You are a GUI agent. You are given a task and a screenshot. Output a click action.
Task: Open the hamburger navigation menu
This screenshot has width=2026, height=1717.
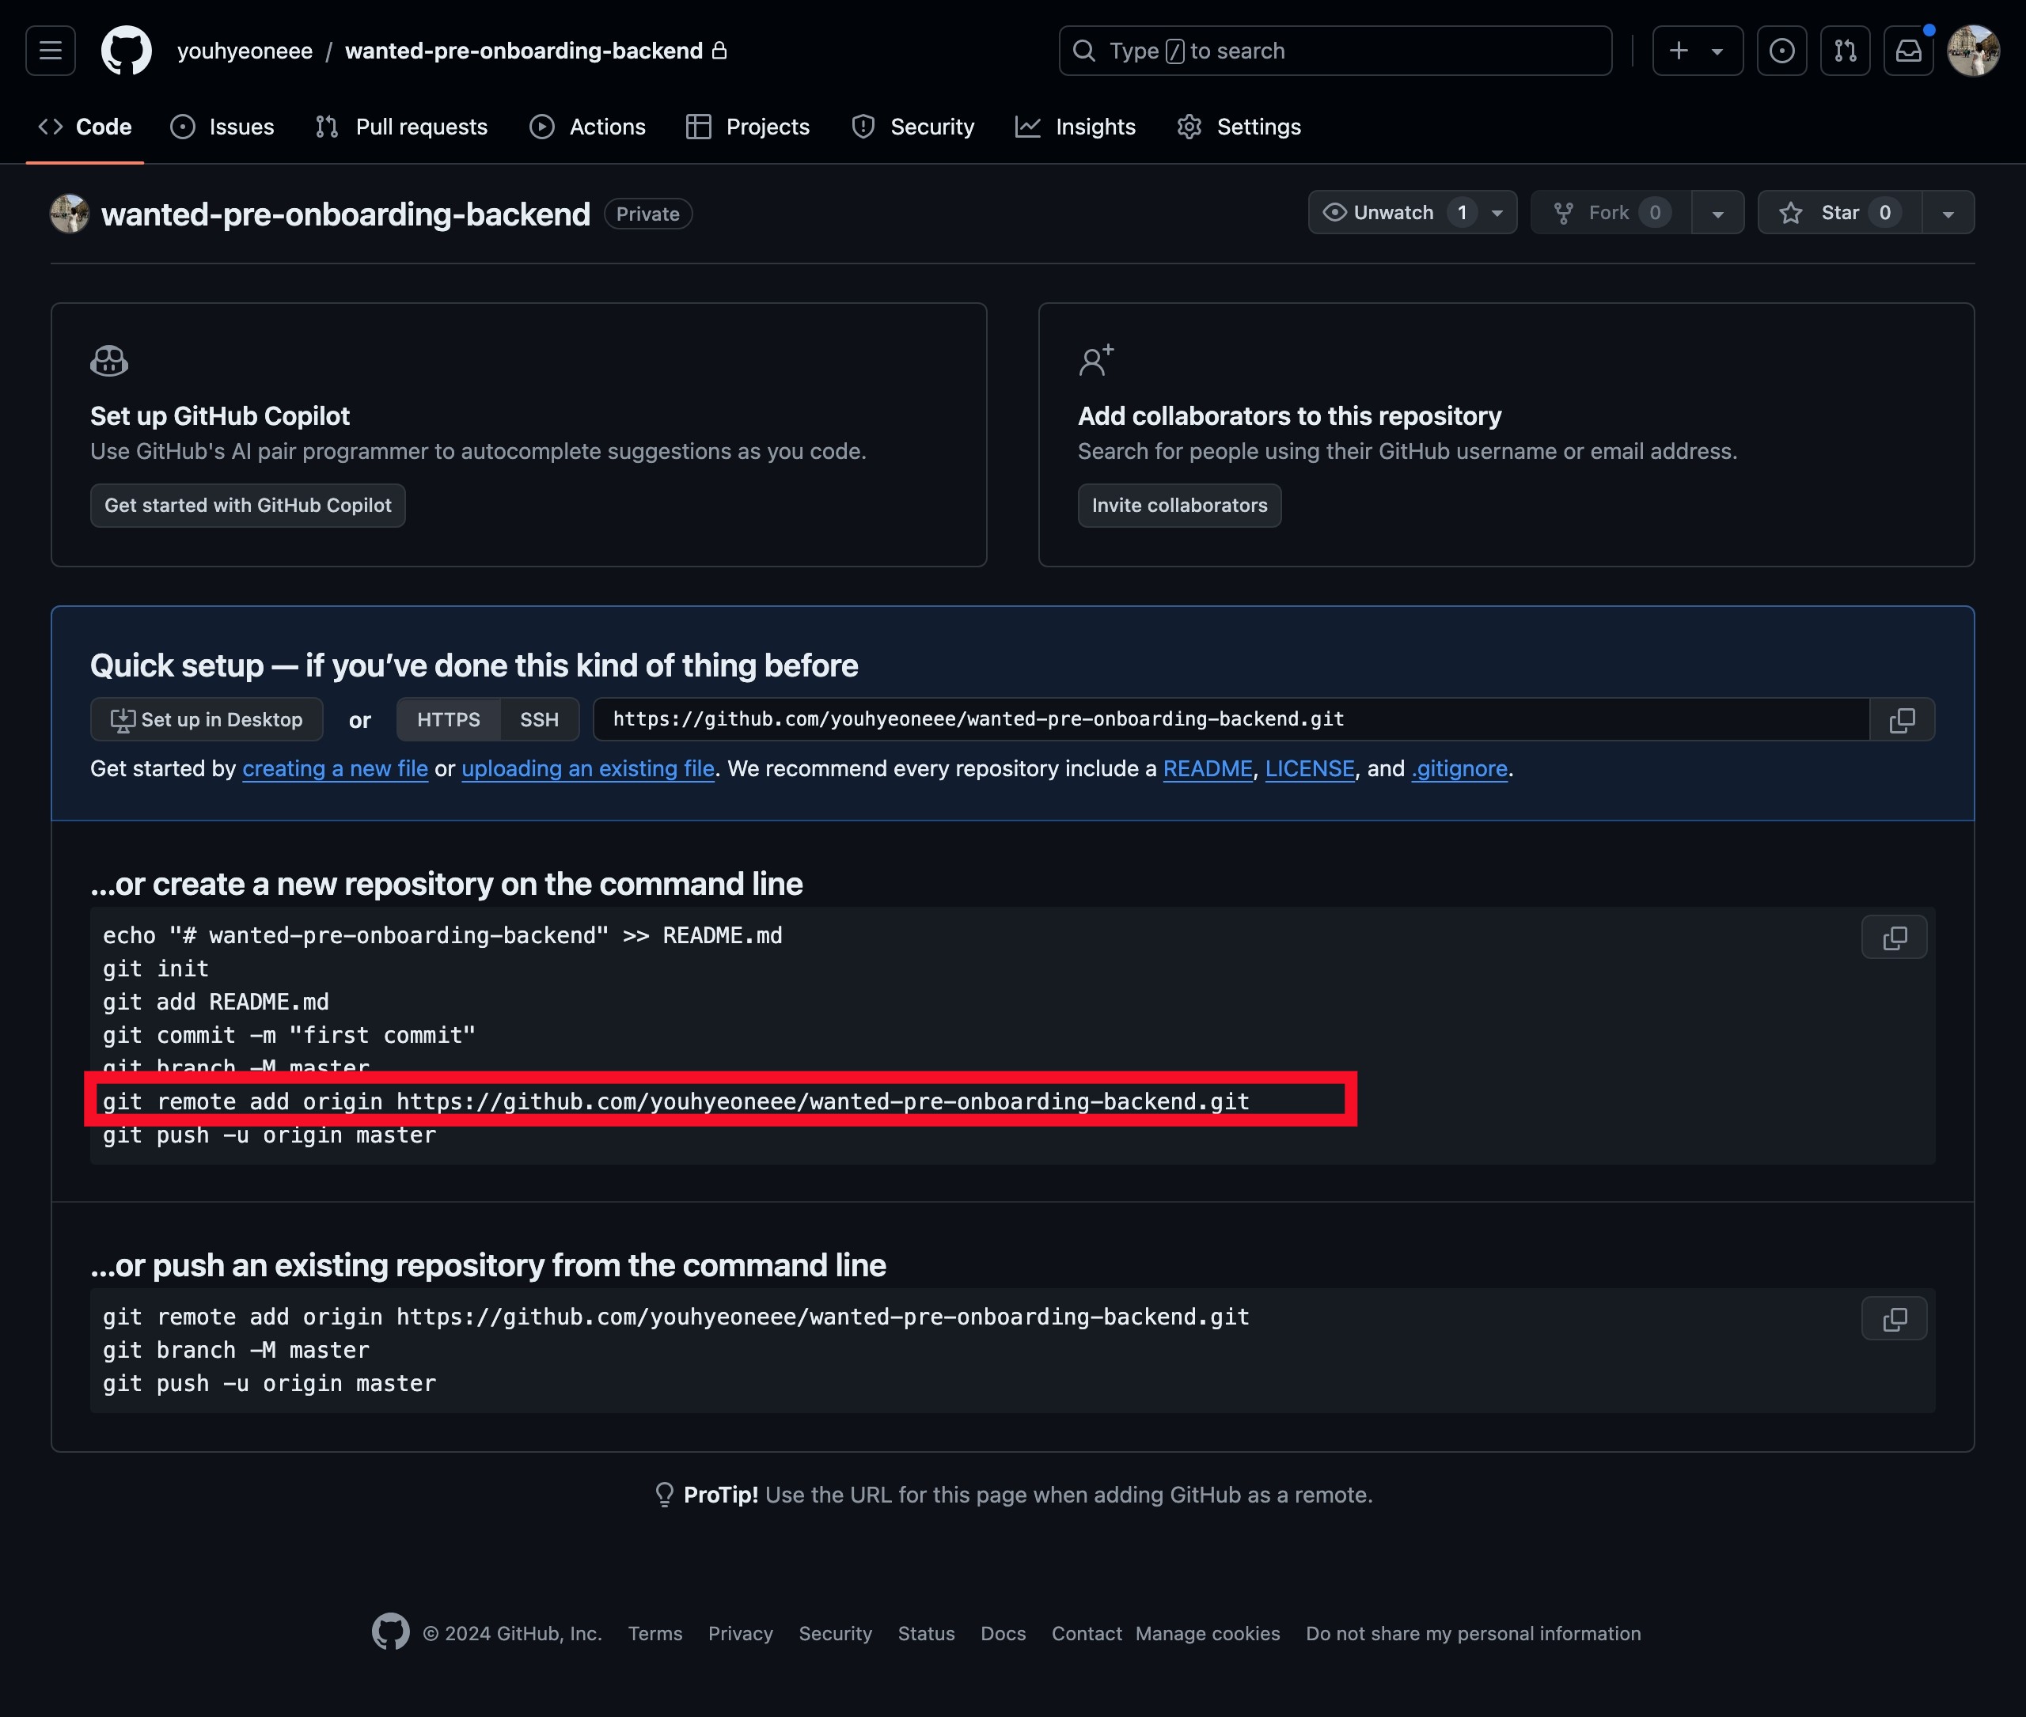[51, 51]
